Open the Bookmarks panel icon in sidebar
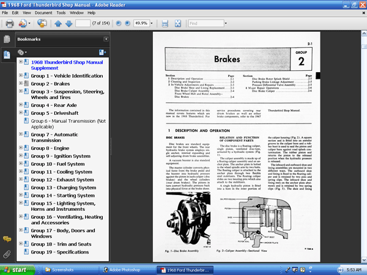 click(x=7, y=55)
